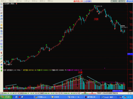Click the 1323 blue price marker on axis
The width and height of the screenshot is (133, 99).
click(130, 54)
